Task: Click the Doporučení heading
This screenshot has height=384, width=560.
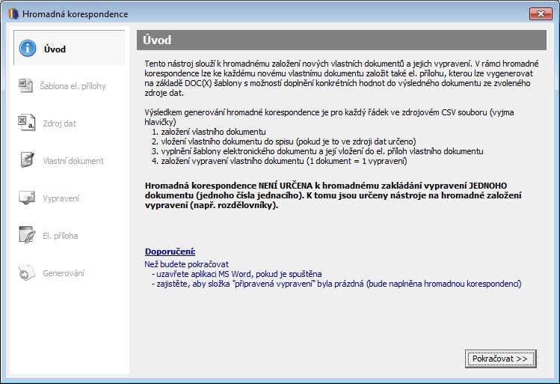Action: coord(170,252)
